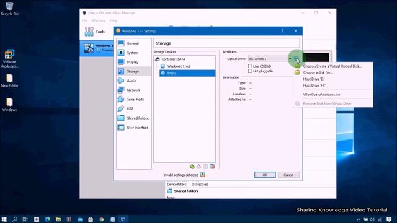Screen dimensions: 397x223
Task: Click the Cancel button
Action: click(288, 175)
